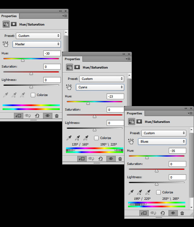This screenshot has width=194, height=227.
Task: Toggle layer visibility eye in Cyans panel
Action: pyautogui.click(x=111, y=159)
